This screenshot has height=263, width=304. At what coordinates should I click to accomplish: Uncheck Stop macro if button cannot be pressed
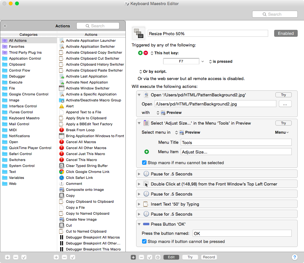[144, 241]
